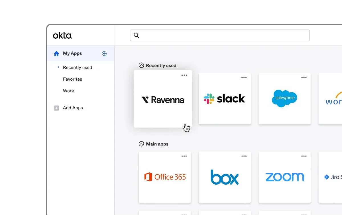The width and height of the screenshot is (342, 215).
Task: Click the search magnifier icon
Action: pyautogui.click(x=137, y=36)
